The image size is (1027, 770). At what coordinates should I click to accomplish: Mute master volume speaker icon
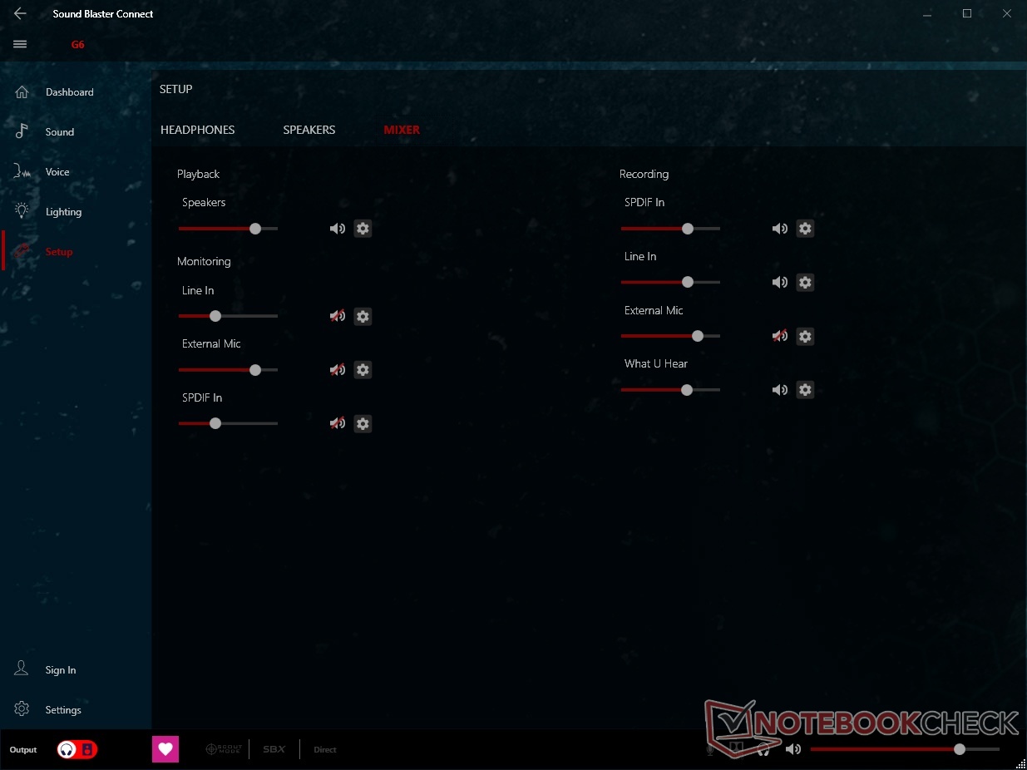tap(792, 750)
